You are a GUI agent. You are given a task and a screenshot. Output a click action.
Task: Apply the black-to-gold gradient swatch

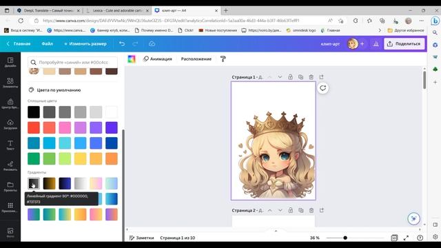click(x=49, y=183)
